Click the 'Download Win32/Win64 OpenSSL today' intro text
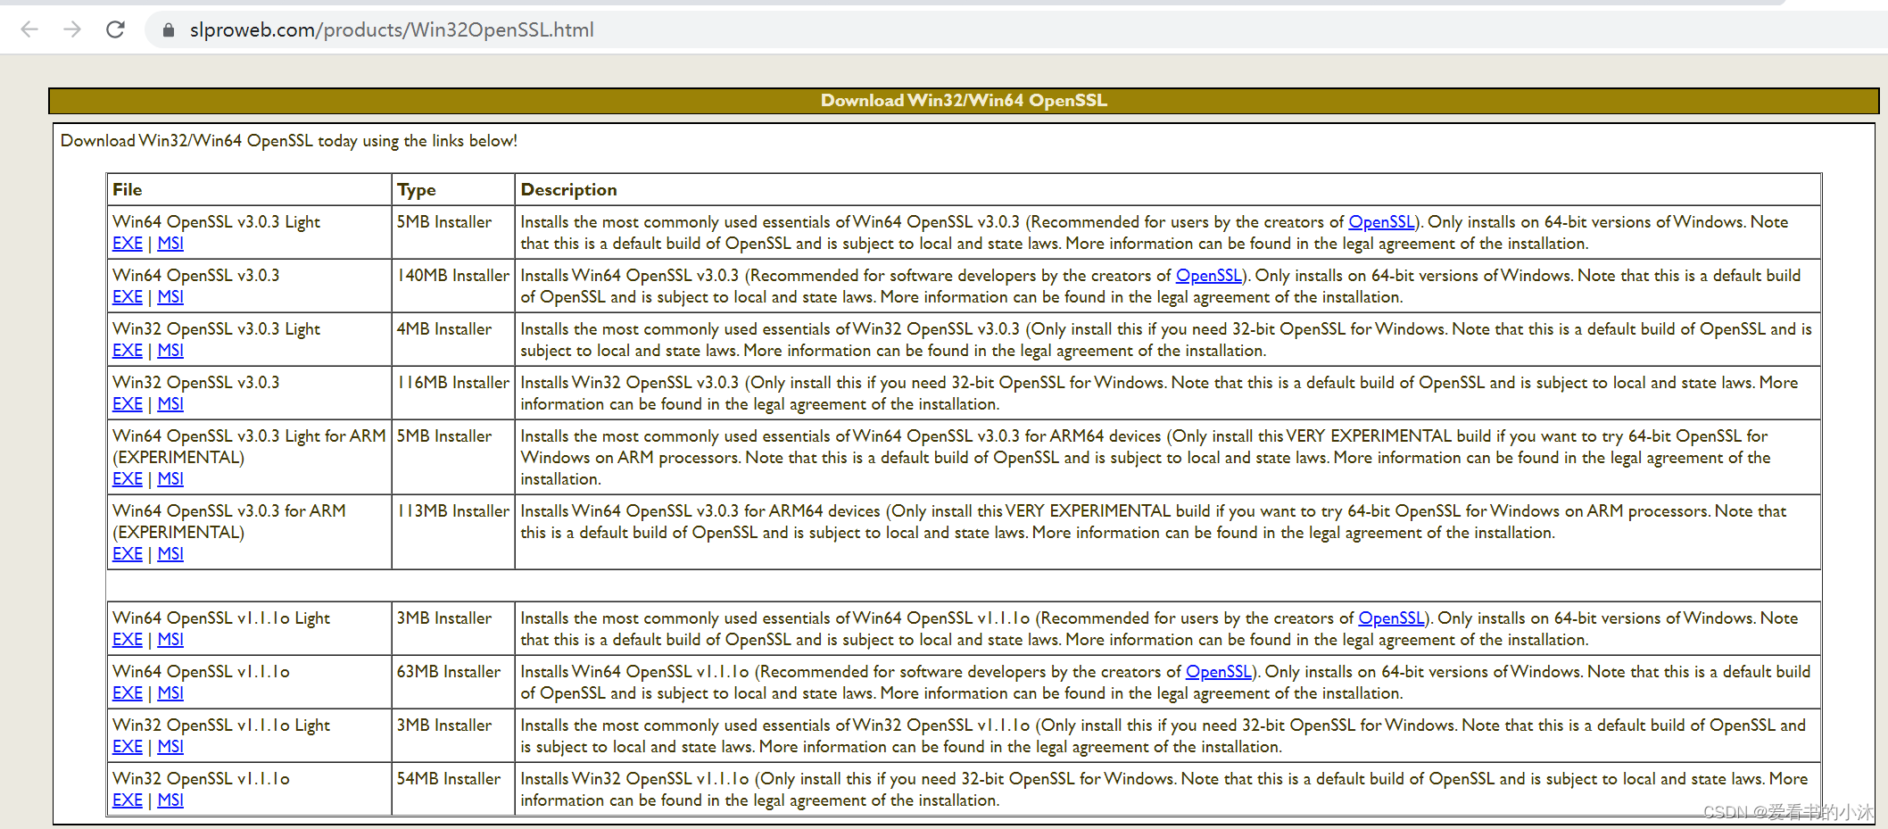This screenshot has width=1888, height=829. point(289,141)
